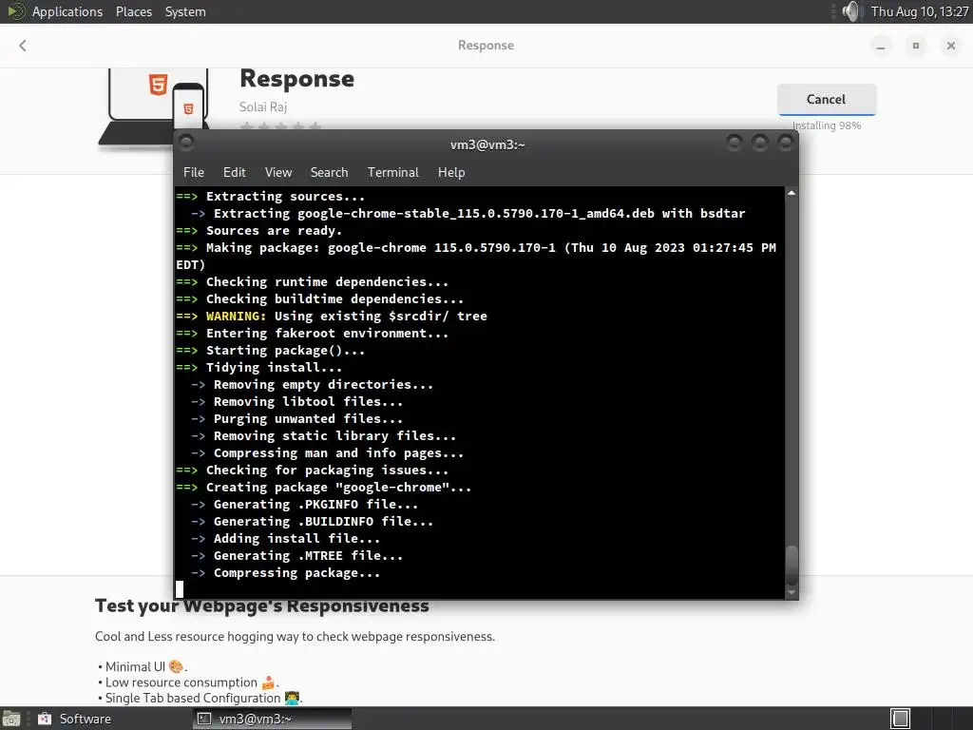Click 'Sources are ready.' terminal line
This screenshot has height=730, width=973.
274,230
